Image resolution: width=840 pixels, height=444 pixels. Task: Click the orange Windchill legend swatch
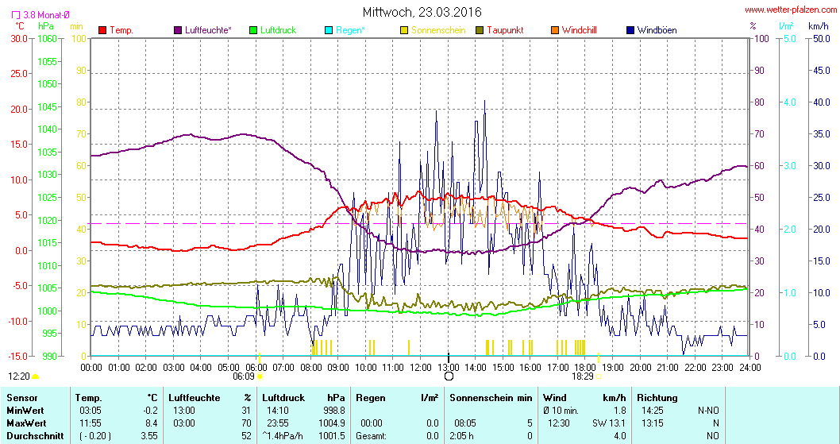tap(555, 30)
